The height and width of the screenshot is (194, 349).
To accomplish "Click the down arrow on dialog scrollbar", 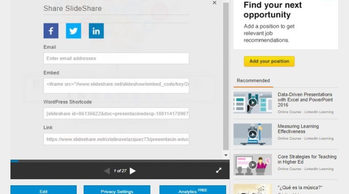I will [226, 155].
